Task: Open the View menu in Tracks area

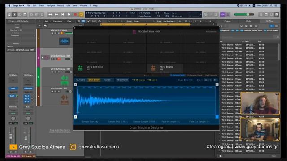Action: (69, 21)
